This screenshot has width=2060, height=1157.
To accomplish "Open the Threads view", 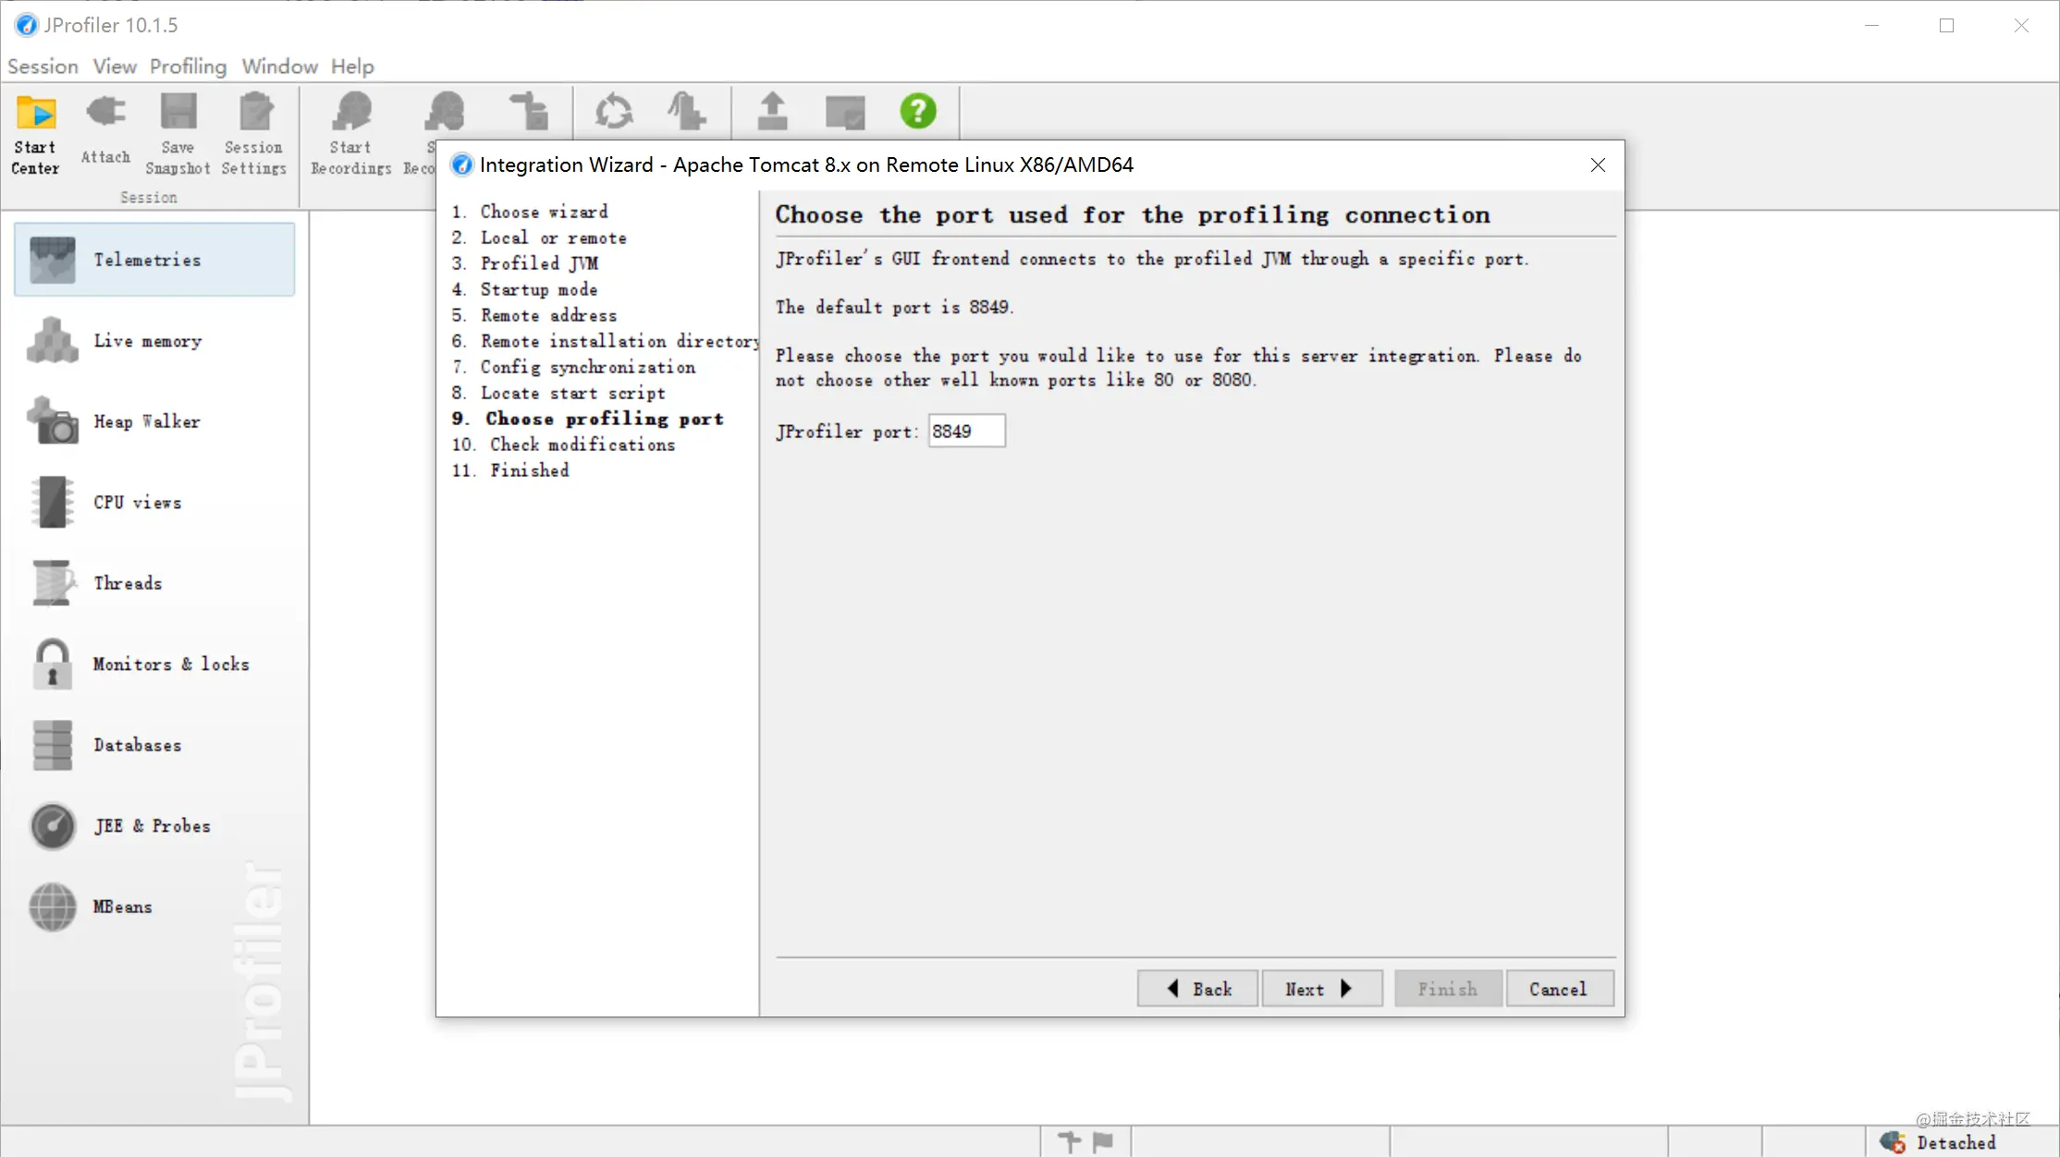I will (x=129, y=583).
